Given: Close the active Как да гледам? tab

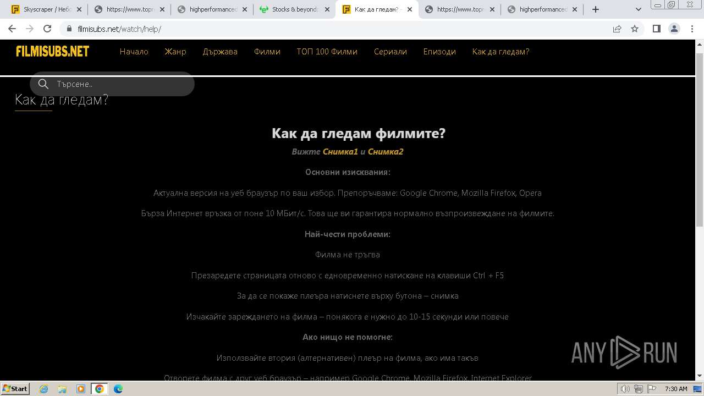Looking at the screenshot, I should pos(410,9).
